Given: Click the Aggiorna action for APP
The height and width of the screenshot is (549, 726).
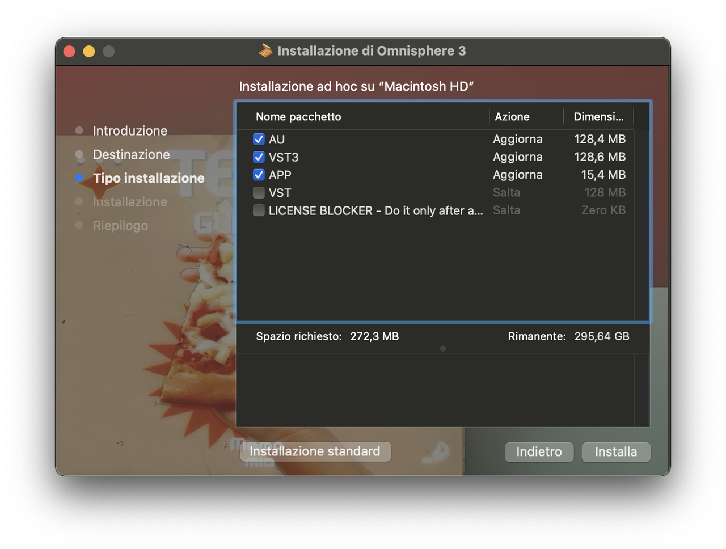Looking at the screenshot, I should pyautogui.click(x=518, y=175).
